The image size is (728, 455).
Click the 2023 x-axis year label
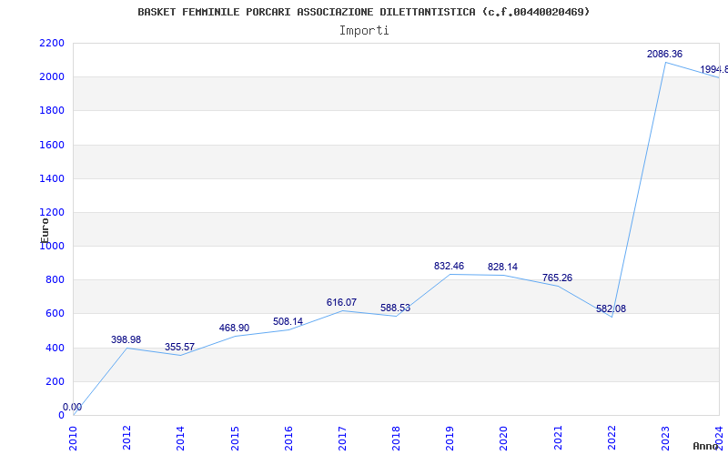(666, 439)
